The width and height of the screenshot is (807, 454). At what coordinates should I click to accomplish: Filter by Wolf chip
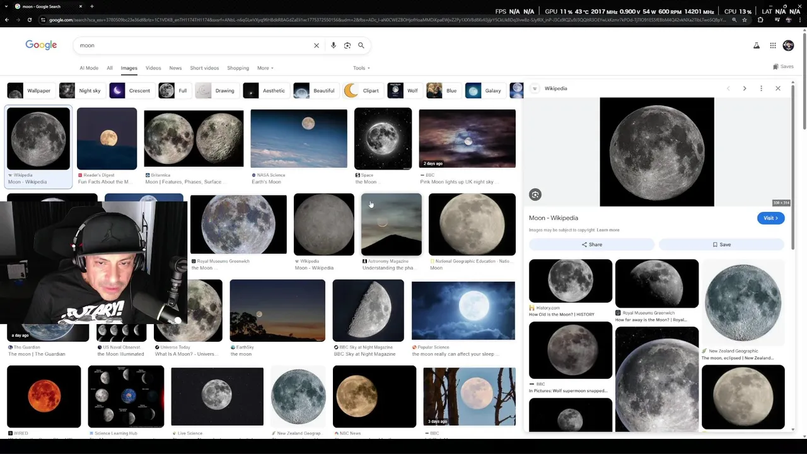pos(403,91)
